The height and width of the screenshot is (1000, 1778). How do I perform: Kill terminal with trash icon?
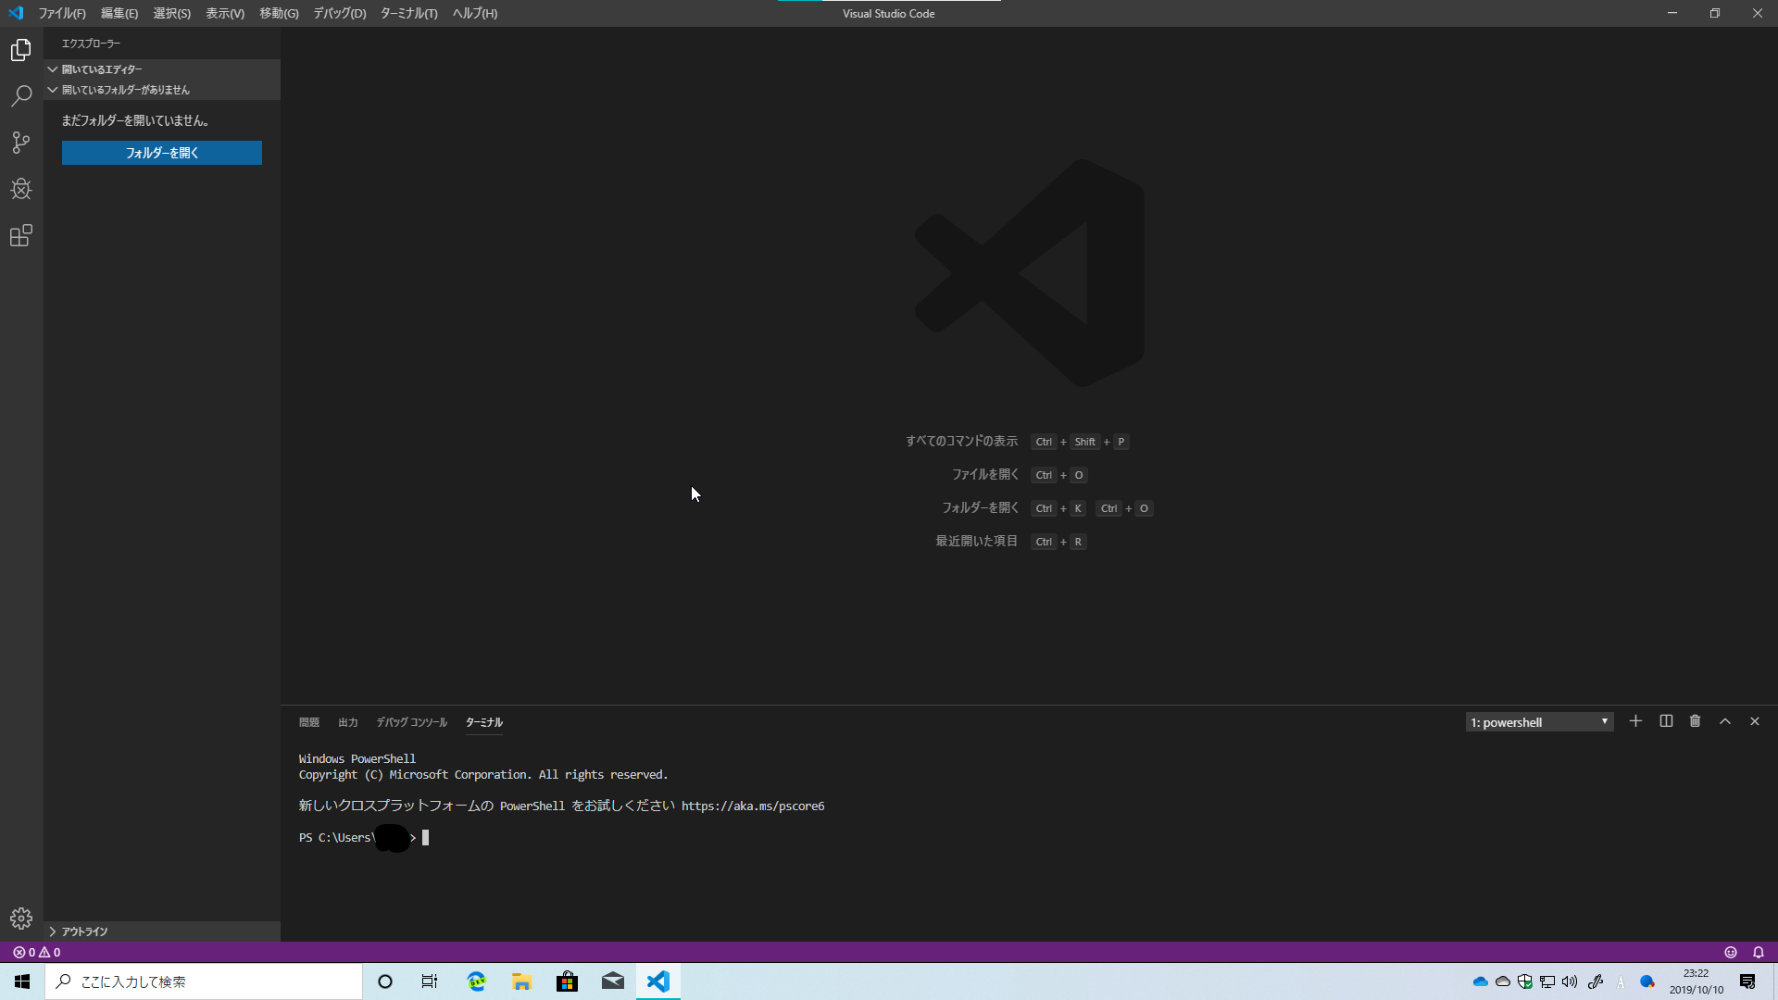(1695, 721)
